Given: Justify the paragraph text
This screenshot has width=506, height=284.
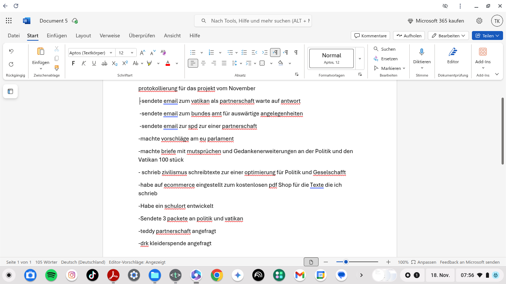Looking at the screenshot, I should [x=224, y=63].
